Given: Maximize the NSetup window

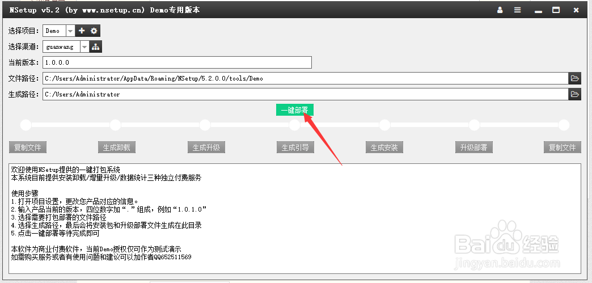Looking at the screenshot, I should (556, 10).
